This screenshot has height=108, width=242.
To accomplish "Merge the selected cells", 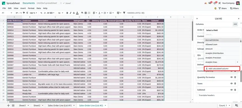I will pyautogui.click(x=89, y=13).
